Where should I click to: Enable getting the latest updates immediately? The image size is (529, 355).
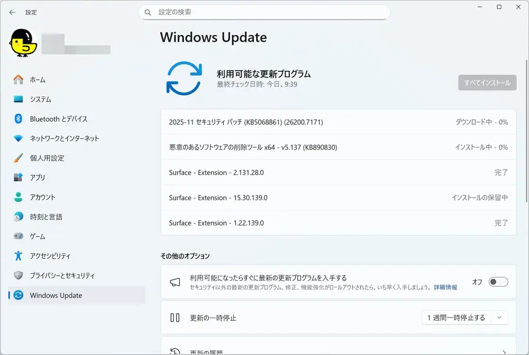497,282
